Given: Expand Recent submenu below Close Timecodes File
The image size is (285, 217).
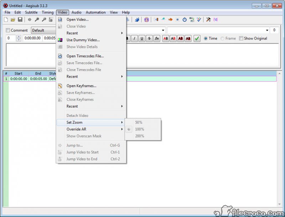Looking at the screenshot, I should pos(92,77).
